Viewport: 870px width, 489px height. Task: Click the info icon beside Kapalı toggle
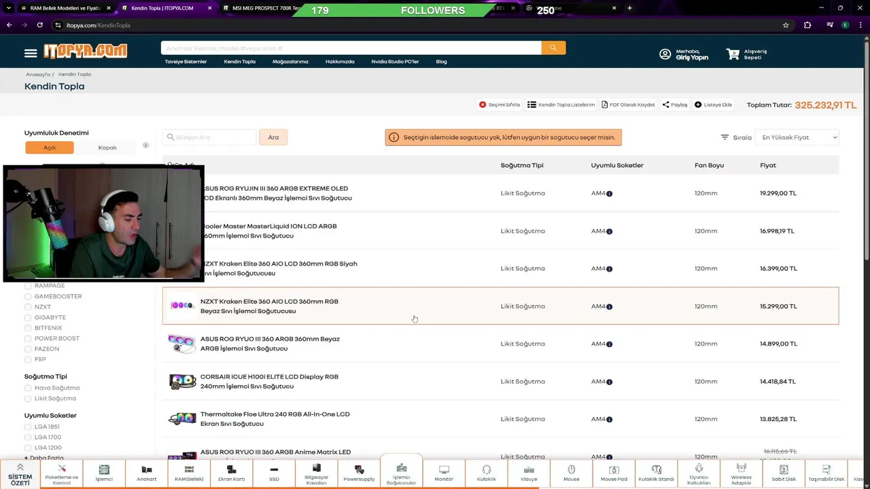pos(145,145)
